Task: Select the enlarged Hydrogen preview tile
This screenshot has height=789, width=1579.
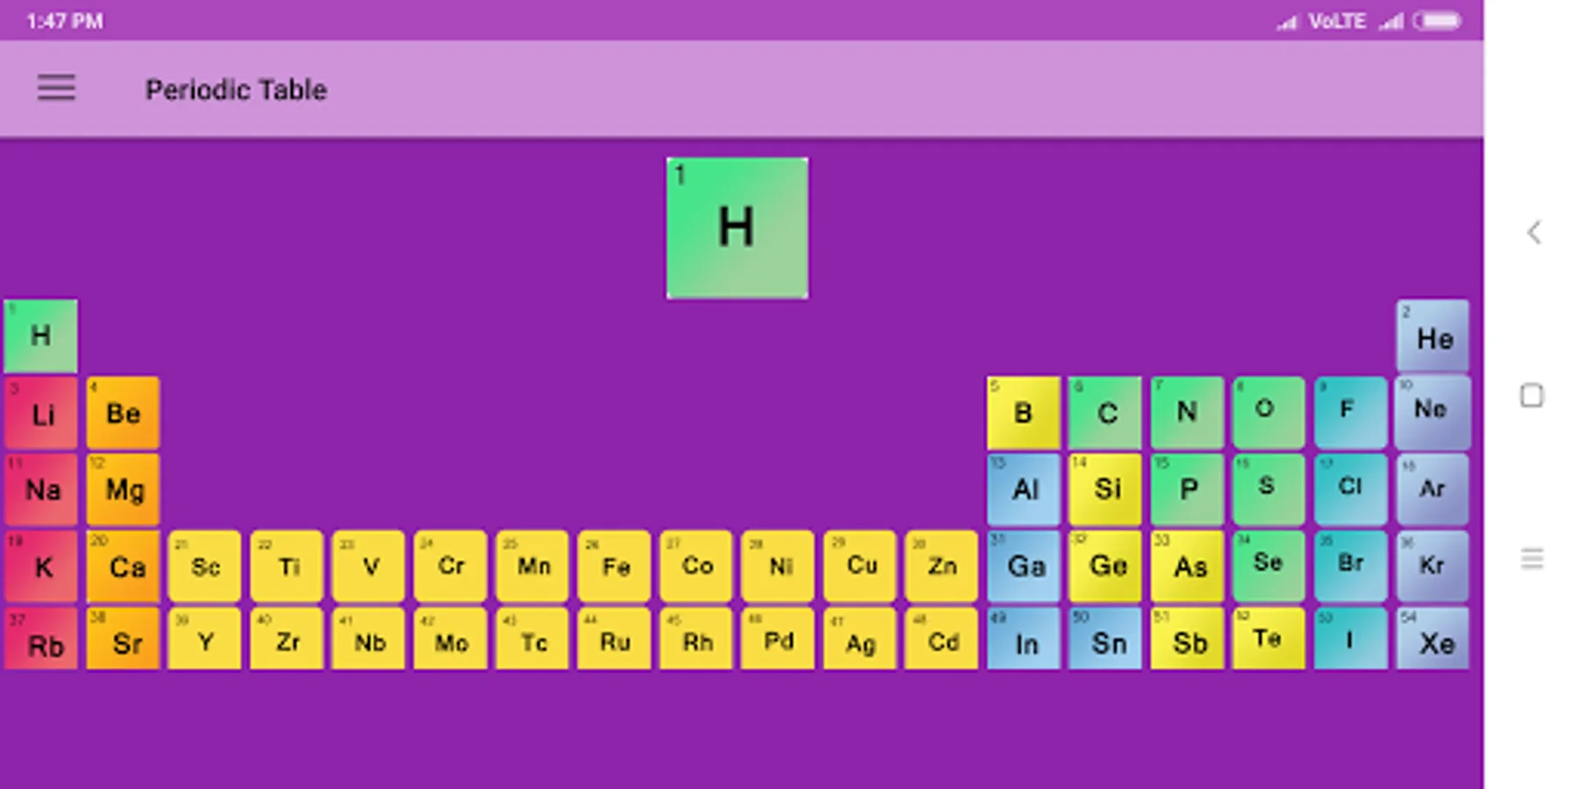Action: 737,228
